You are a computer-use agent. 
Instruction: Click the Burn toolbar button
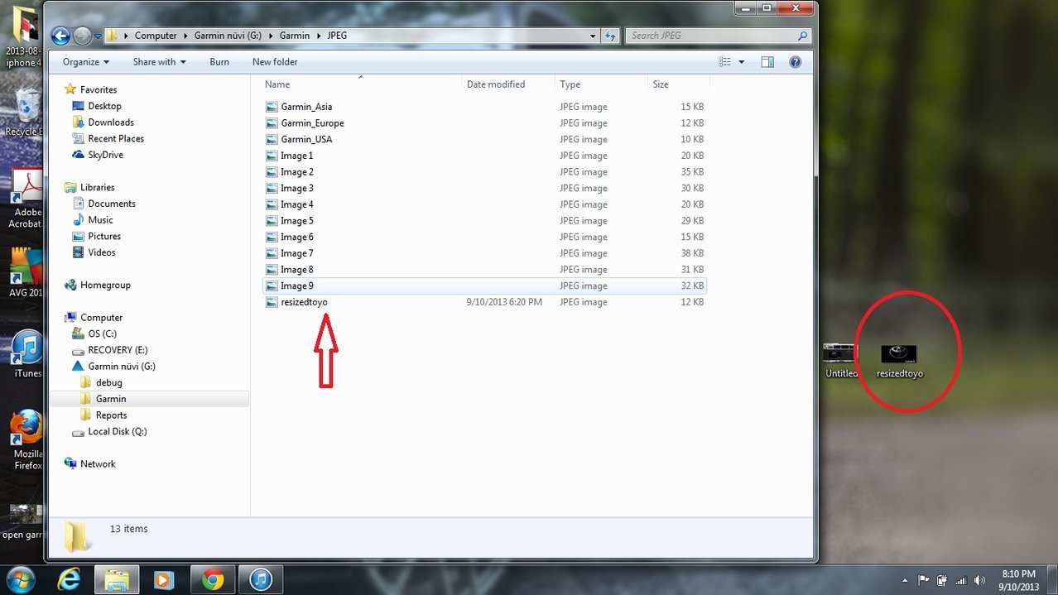[219, 62]
